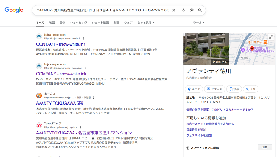
Task: Click the ルート directions button
Action: [194, 89]
